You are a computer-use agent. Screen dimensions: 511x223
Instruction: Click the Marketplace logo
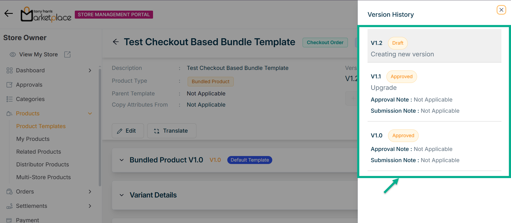pyautogui.click(x=46, y=15)
